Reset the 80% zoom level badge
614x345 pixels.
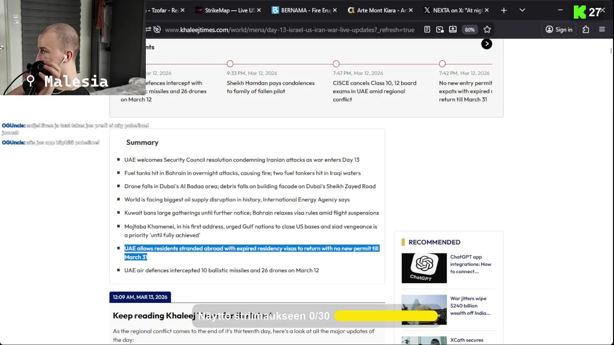tap(470, 30)
